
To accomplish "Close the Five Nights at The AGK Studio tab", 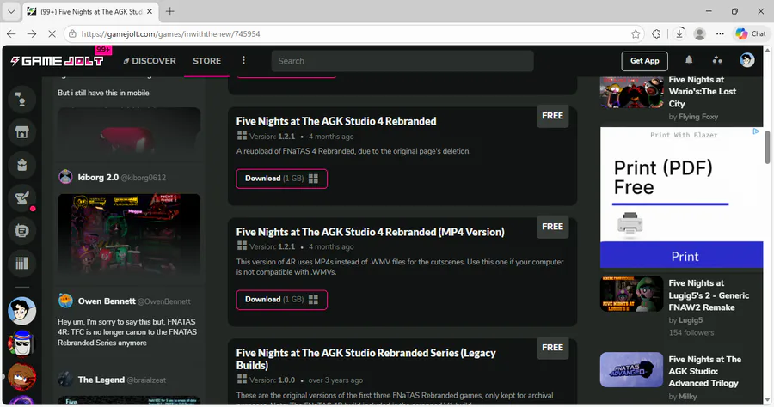I will point(150,11).
